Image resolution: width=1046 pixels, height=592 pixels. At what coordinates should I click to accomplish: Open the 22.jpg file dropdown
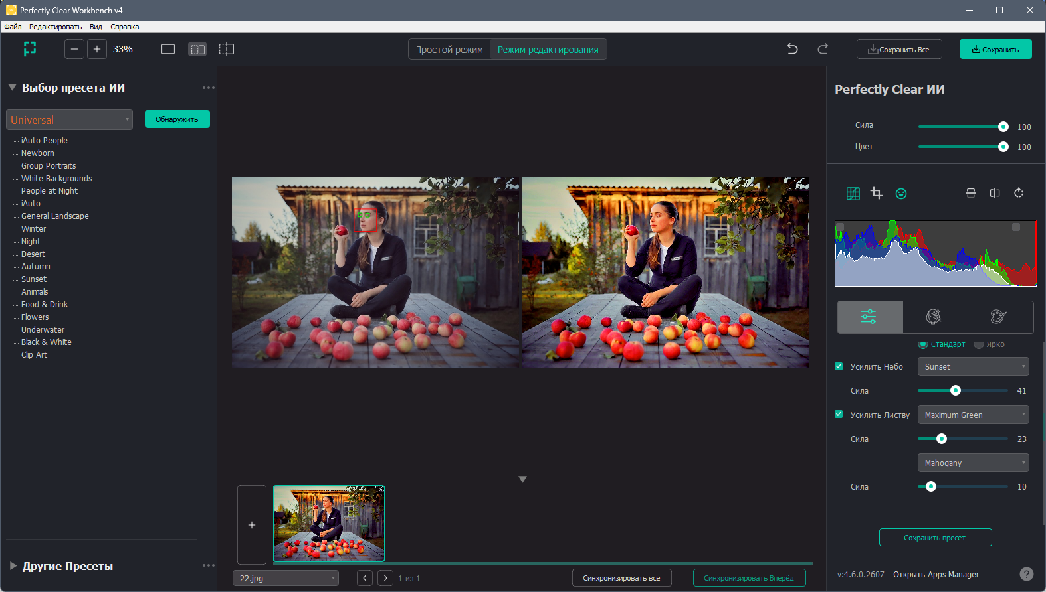[286, 578]
